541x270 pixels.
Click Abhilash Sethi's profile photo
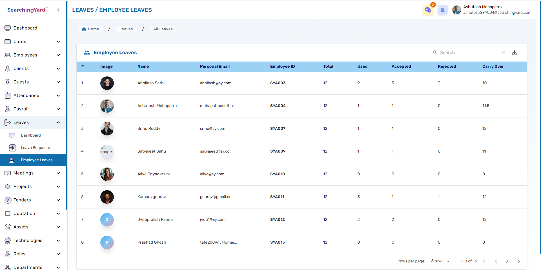click(107, 83)
